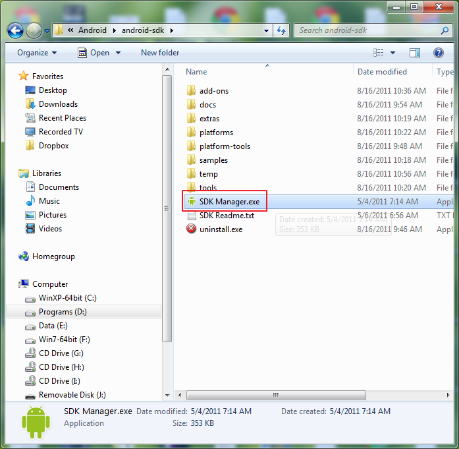Image resolution: width=459 pixels, height=449 pixels.
Task: Expand the arrow after android-sdk breadcrumb
Action: click(x=171, y=30)
